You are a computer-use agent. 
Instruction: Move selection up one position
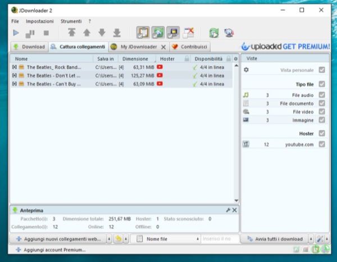click(86, 33)
